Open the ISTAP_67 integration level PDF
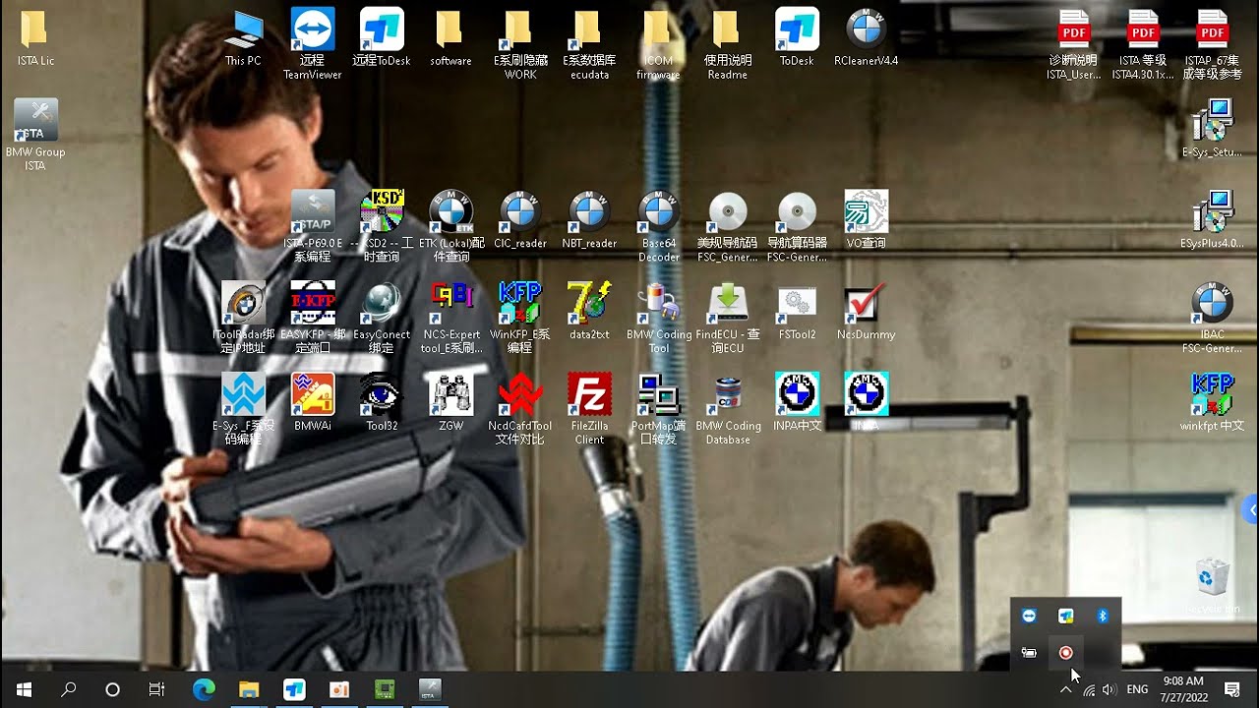The width and height of the screenshot is (1259, 708). (x=1213, y=43)
